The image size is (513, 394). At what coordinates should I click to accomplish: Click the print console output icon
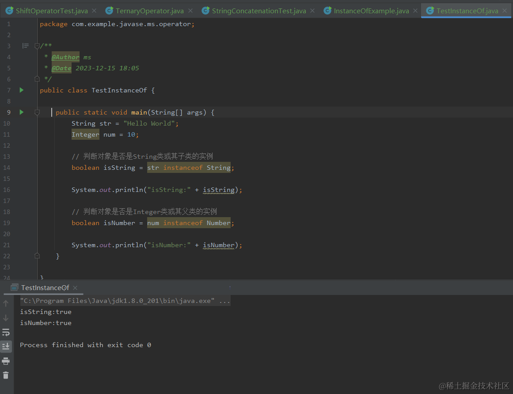(x=6, y=361)
